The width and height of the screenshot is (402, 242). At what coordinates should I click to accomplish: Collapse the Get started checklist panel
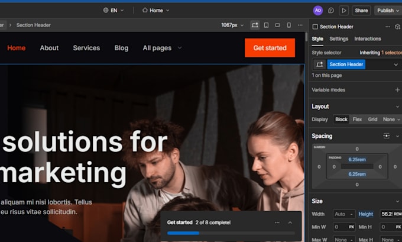tap(290, 222)
